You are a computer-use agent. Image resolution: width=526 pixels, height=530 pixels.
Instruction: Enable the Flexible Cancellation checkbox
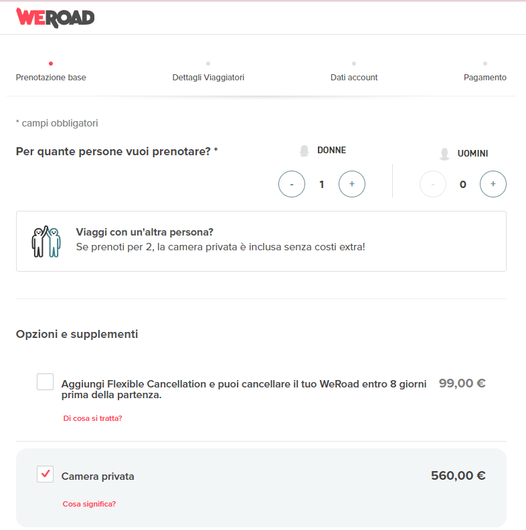click(x=46, y=382)
